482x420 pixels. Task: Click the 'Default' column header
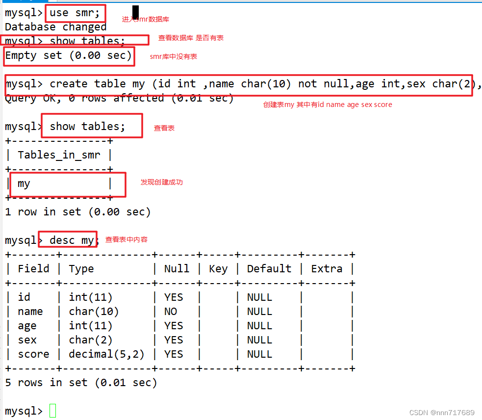pyautogui.click(x=269, y=268)
